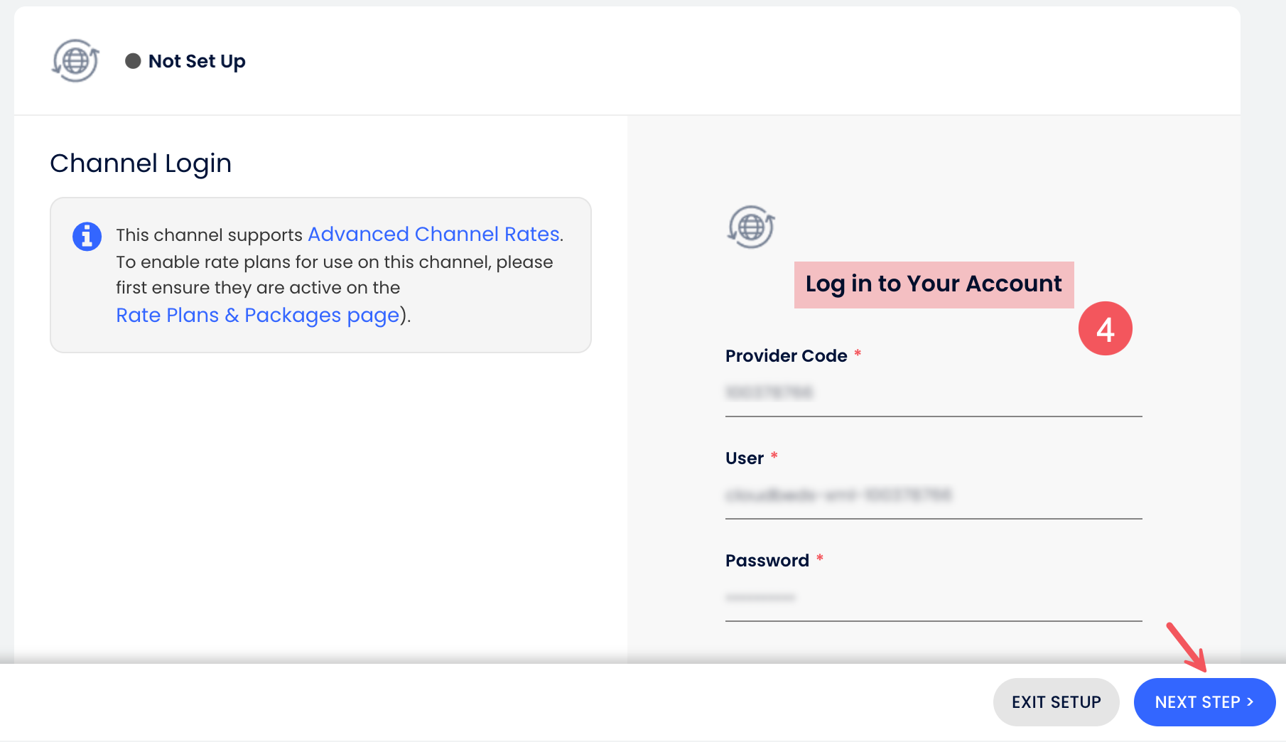Click the info text about enabling rate plans
This screenshot has width=1286, height=742.
pyautogui.click(x=334, y=275)
